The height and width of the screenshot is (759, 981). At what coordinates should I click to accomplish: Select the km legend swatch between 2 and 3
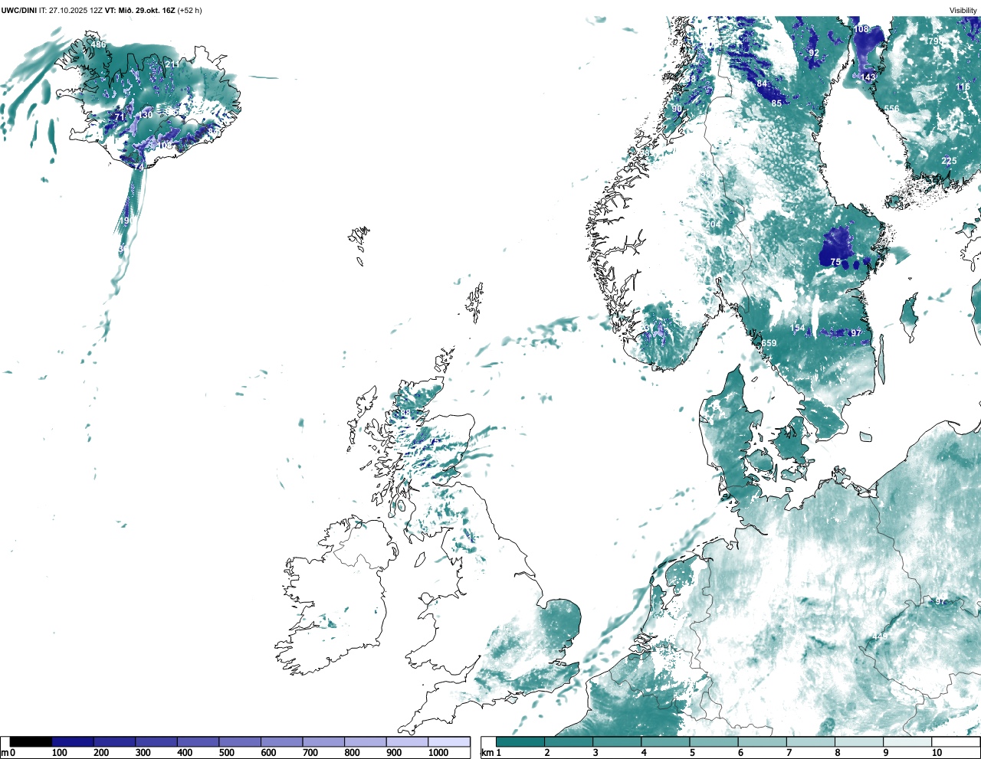pos(569,741)
